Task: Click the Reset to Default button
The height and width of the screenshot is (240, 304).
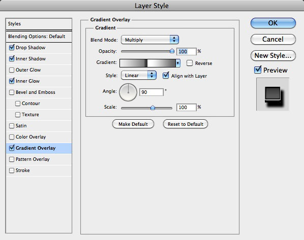Action: click(186, 124)
